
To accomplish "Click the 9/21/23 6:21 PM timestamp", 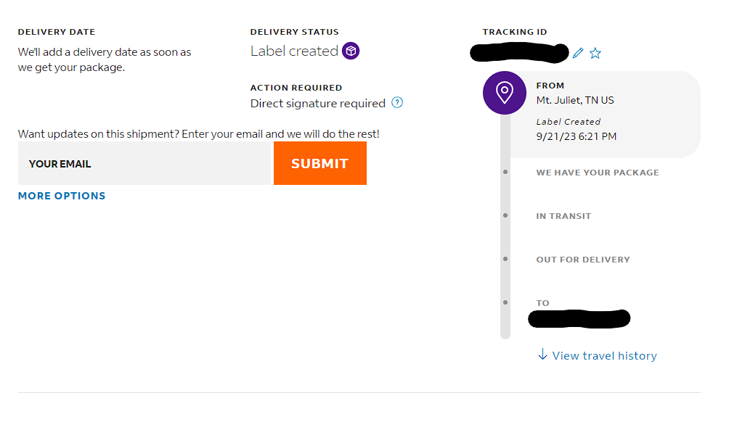I will (577, 136).
